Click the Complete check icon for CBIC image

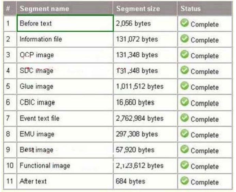click(185, 102)
